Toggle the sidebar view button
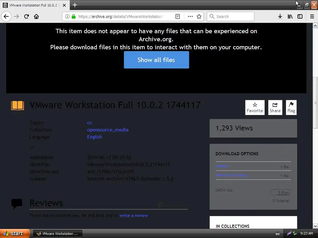This screenshot has width=318, height=238. coord(300,16)
